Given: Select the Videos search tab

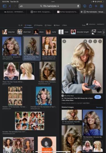Looking at the screenshot, I should [x=48, y=25].
